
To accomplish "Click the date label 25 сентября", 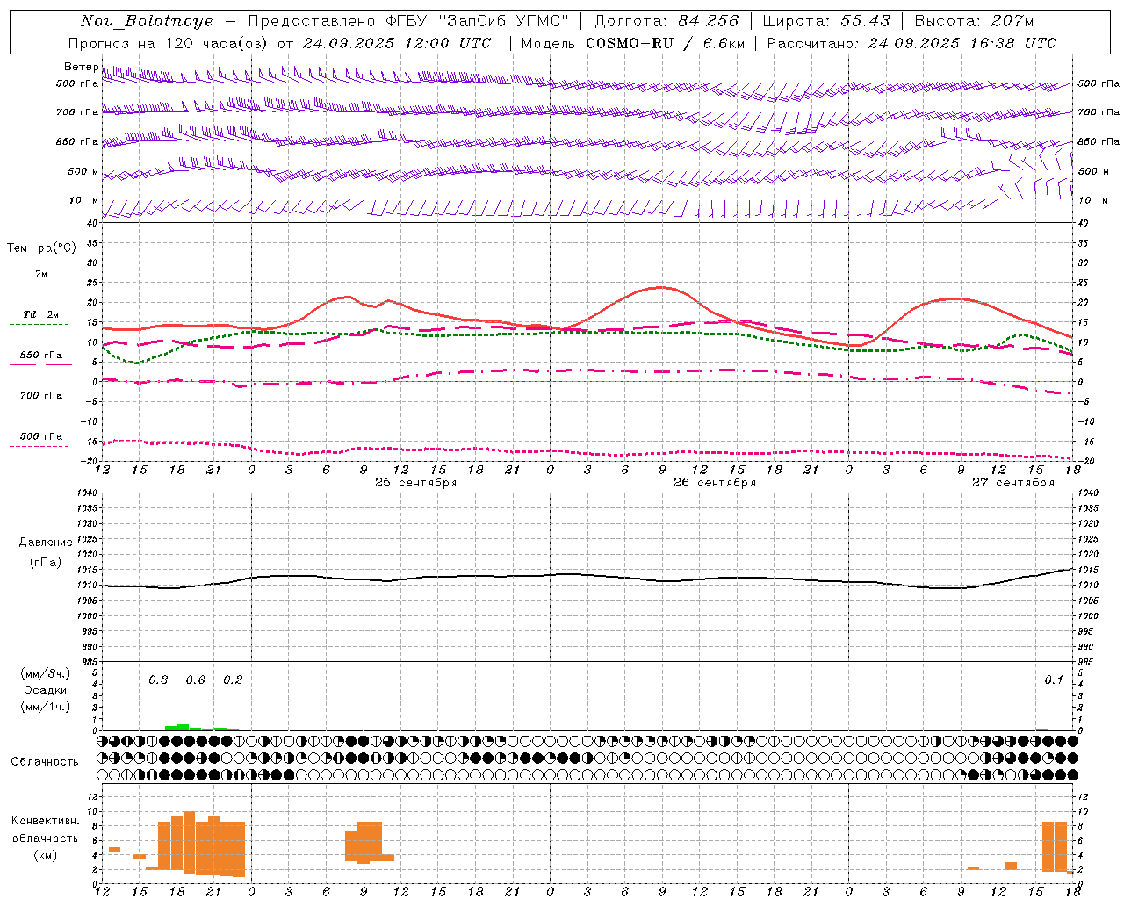I will pyautogui.click(x=416, y=483).
